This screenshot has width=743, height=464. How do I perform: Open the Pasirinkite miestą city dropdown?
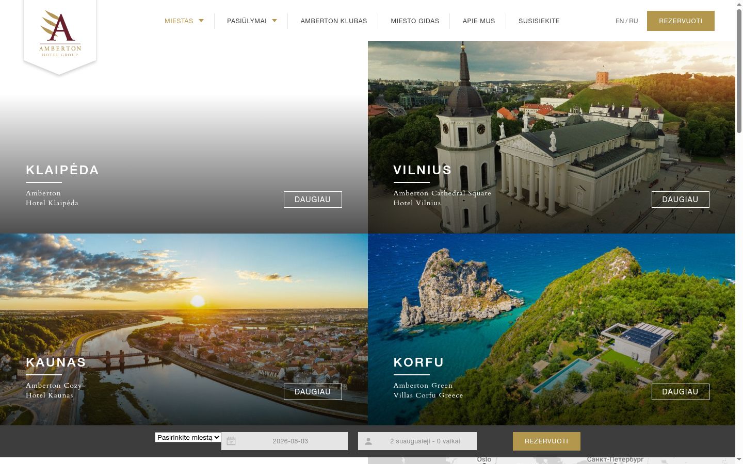pyautogui.click(x=188, y=437)
